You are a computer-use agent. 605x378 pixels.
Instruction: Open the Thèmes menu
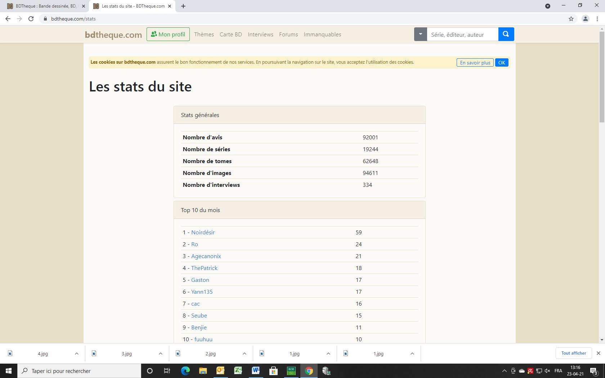[204, 34]
